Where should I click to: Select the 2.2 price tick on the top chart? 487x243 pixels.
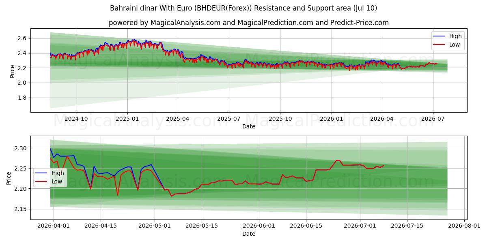tap(23, 68)
